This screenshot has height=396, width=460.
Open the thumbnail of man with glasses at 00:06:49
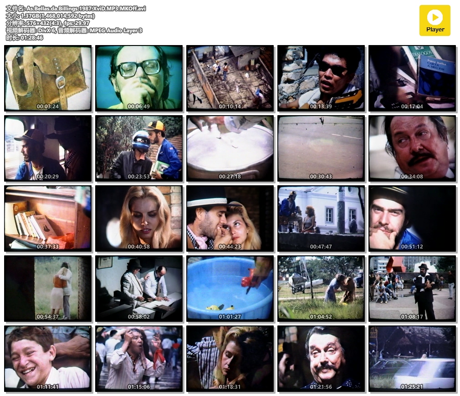click(x=139, y=77)
